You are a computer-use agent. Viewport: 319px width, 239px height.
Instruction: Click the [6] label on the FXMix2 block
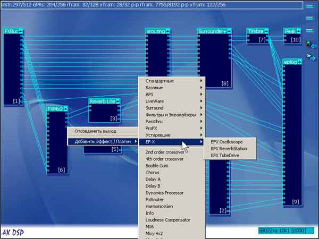pyautogui.click(x=62, y=170)
